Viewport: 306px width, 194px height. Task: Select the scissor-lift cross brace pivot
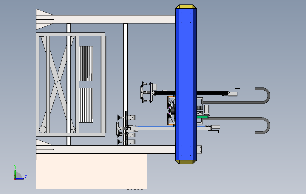tap(57, 82)
